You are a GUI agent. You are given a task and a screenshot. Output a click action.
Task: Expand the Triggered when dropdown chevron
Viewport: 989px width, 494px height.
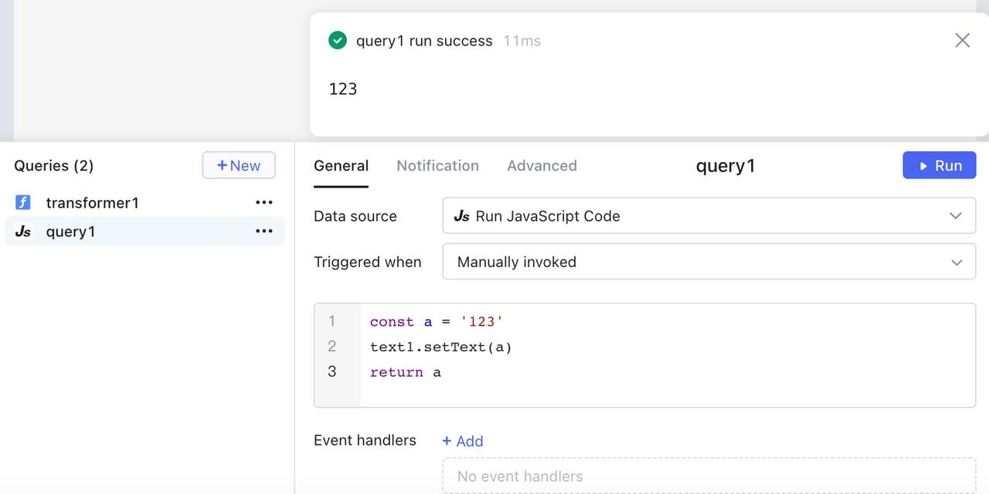click(956, 262)
